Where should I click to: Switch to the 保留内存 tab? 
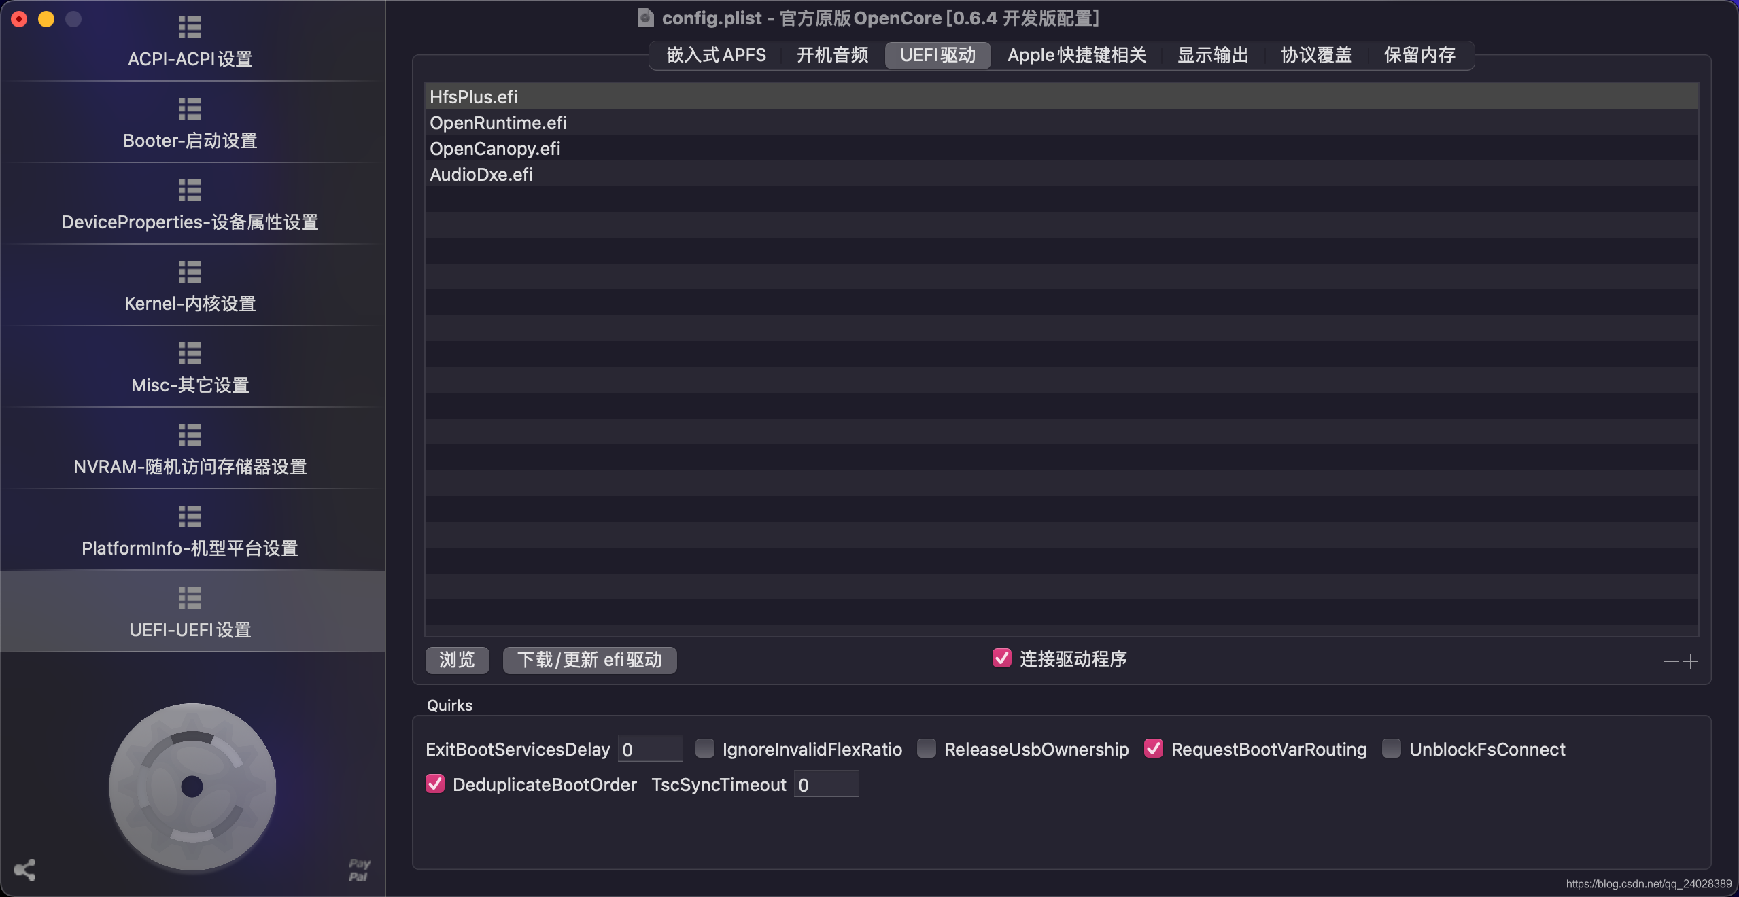[1420, 55]
